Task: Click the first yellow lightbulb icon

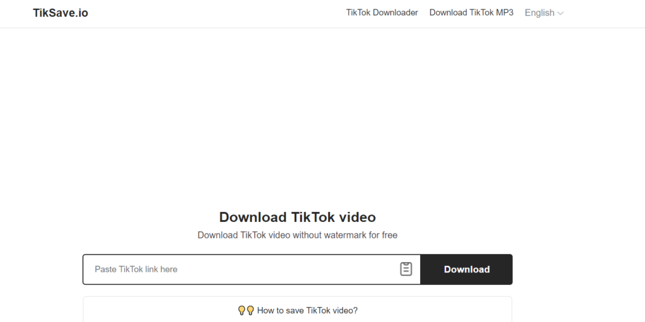Action: click(x=241, y=311)
